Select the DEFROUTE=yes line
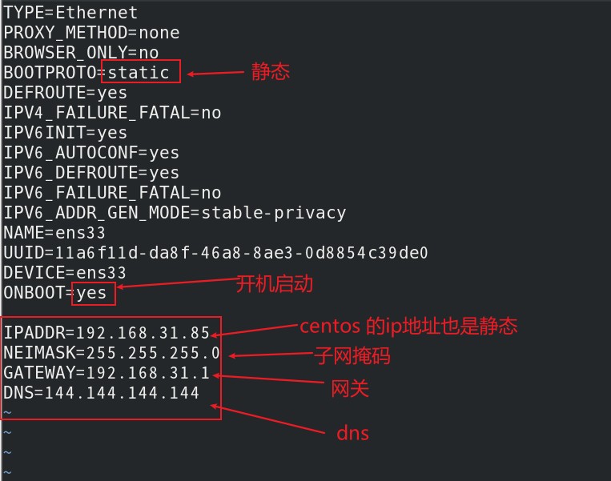 point(66,93)
